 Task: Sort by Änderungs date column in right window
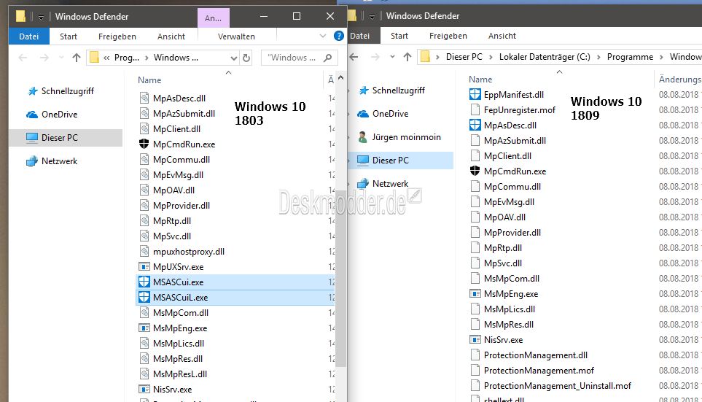[x=679, y=80]
